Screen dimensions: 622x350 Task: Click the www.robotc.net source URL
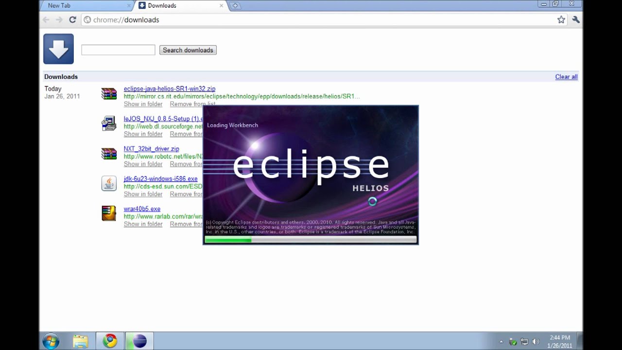click(163, 157)
